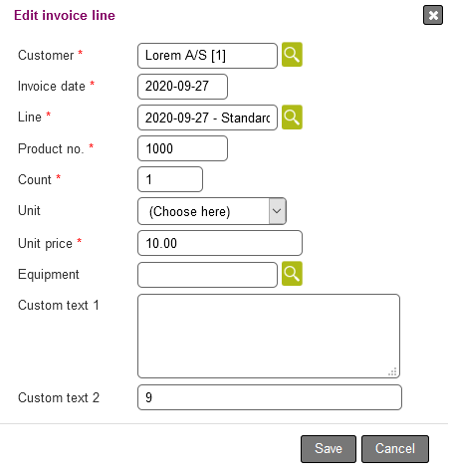Click inside the Custom text 1 textarea

pos(269,336)
